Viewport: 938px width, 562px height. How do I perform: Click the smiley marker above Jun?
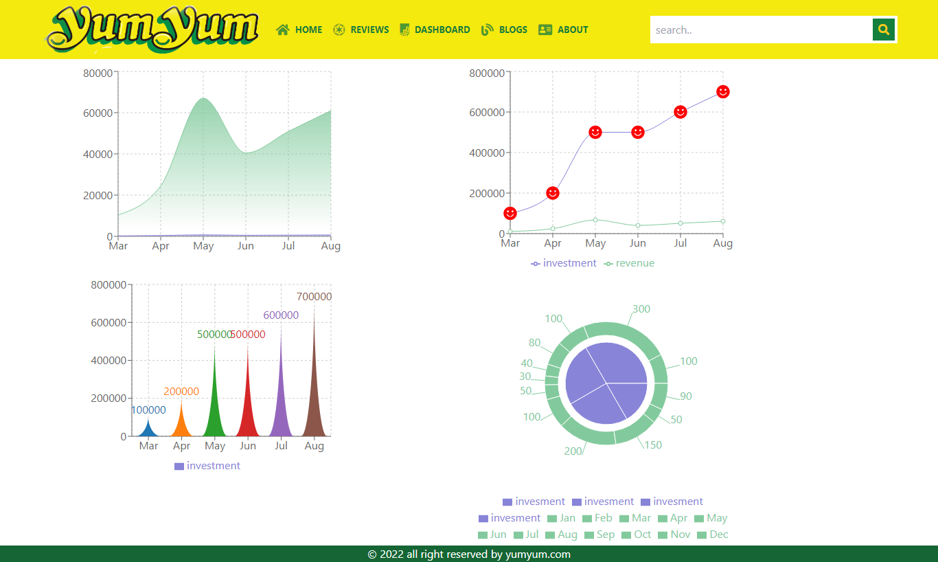638,132
